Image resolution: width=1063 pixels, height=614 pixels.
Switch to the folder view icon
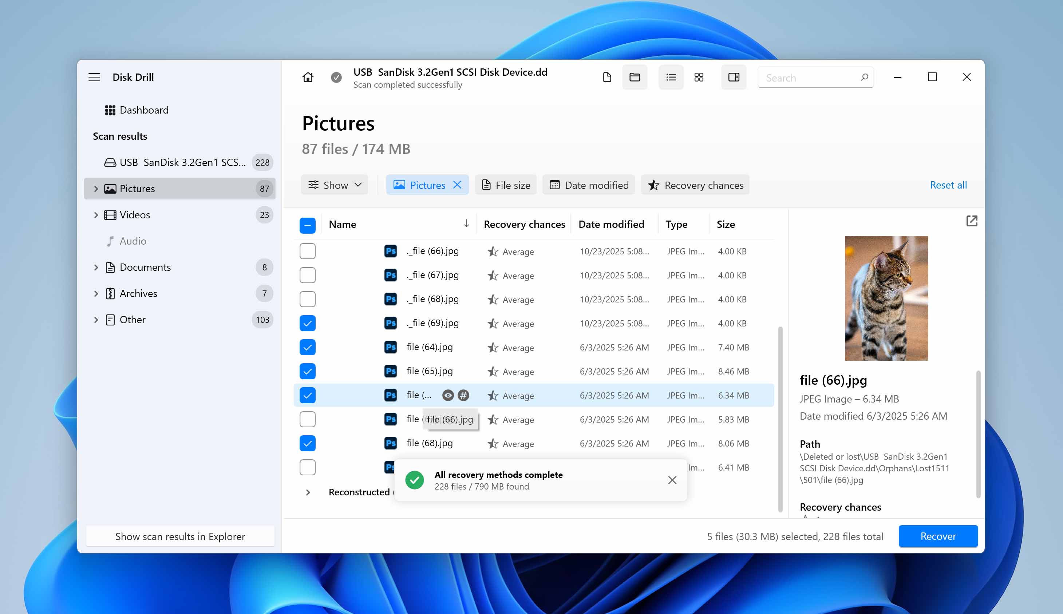pyautogui.click(x=634, y=77)
